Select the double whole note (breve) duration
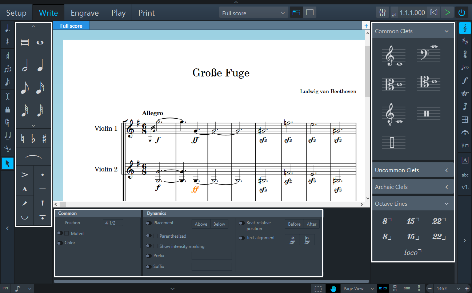 pos(25,43)
